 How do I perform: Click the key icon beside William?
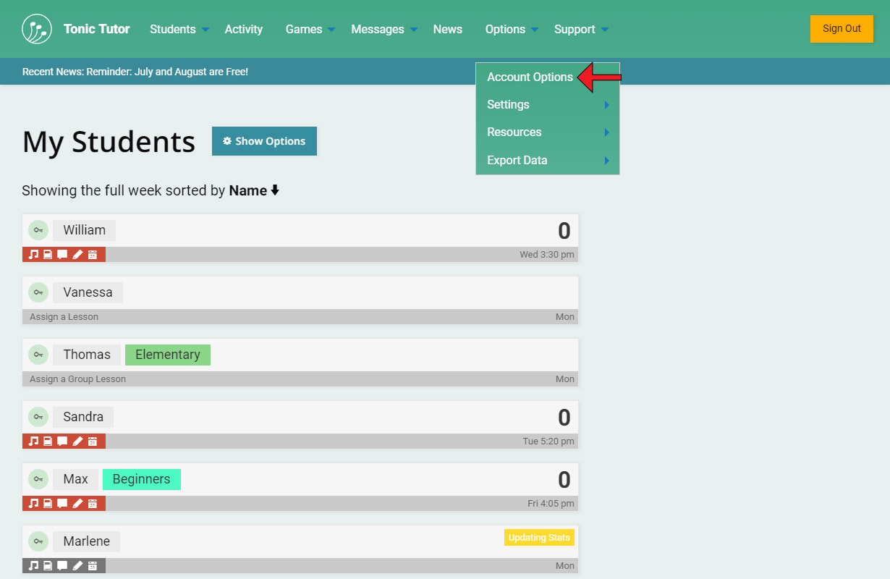(x=38, y=230)
